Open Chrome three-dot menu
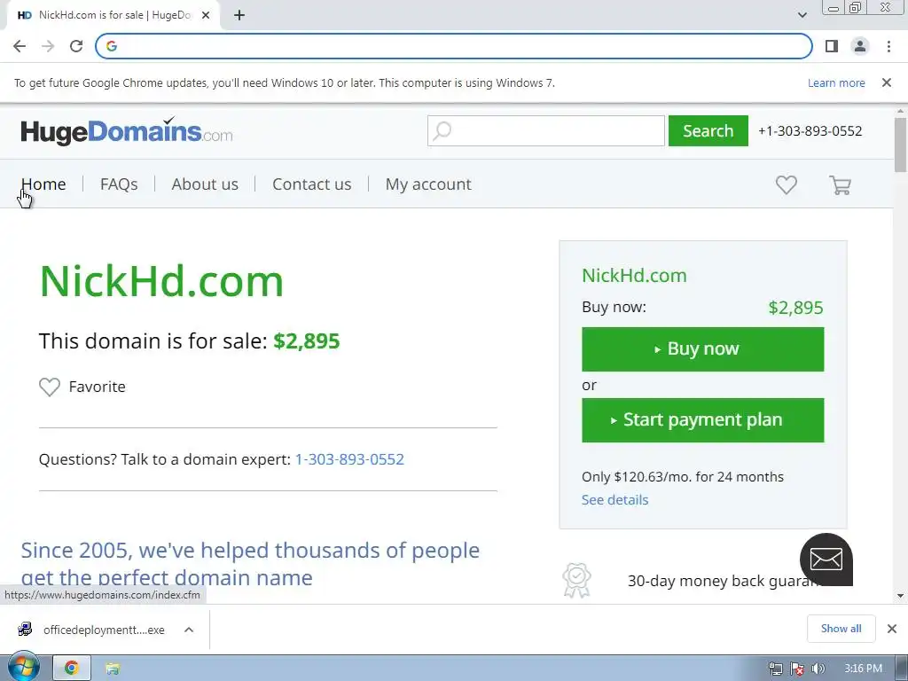 point(888,46)
